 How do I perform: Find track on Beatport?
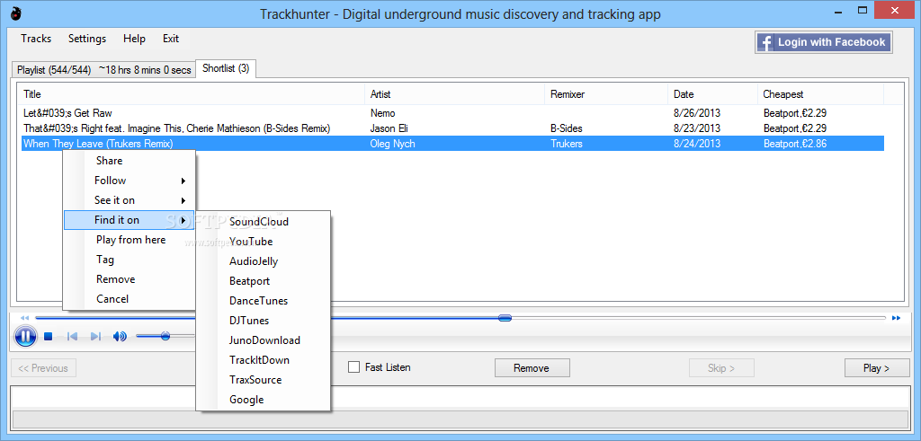pos(264,281)
